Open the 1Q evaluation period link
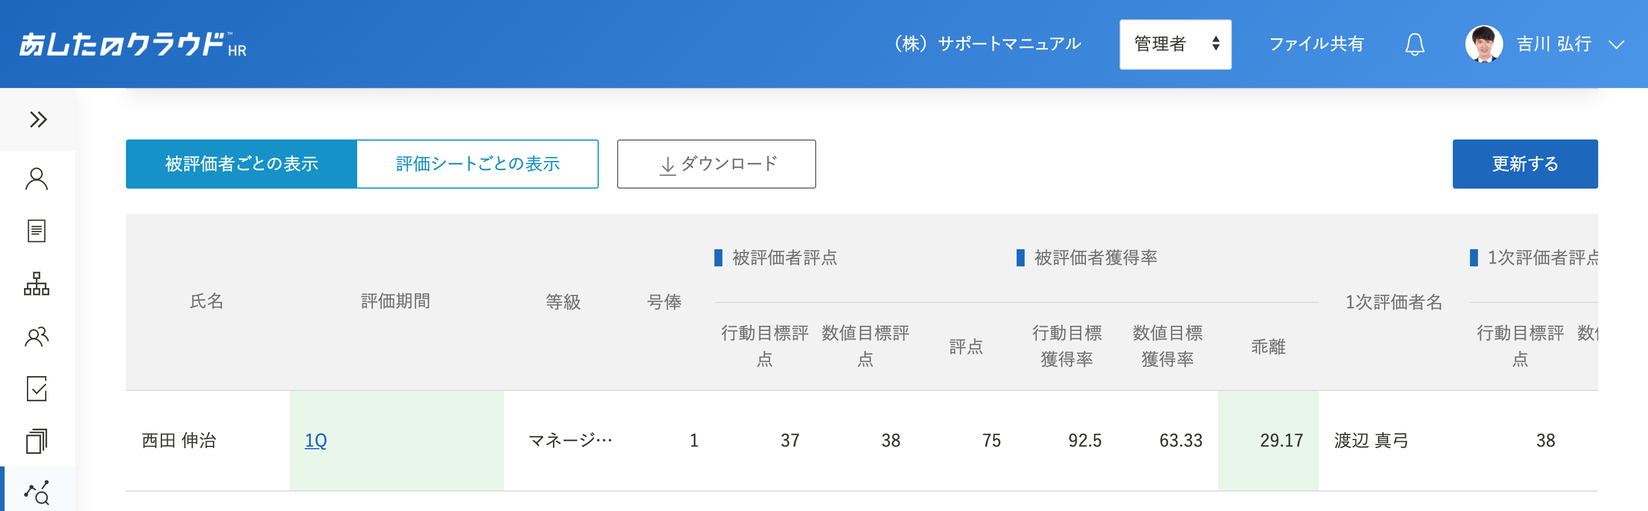This screenshot has height=511, width=1648. click(x=315, y=441)
